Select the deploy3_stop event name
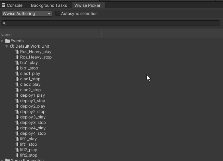 pos(33,123)
